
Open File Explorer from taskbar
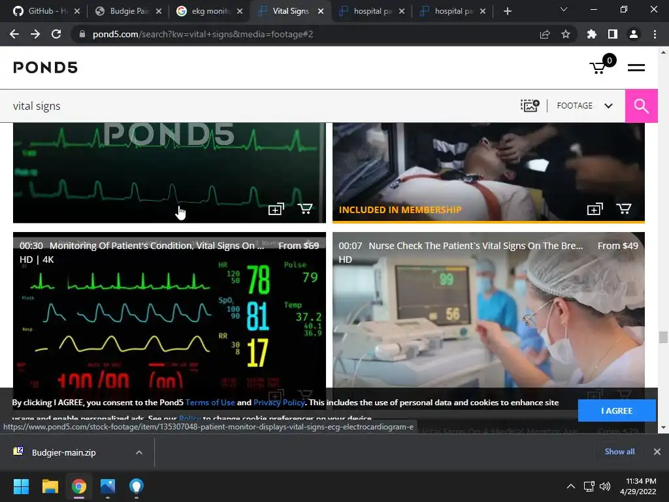pyautogui.click(x=50, y=486)
